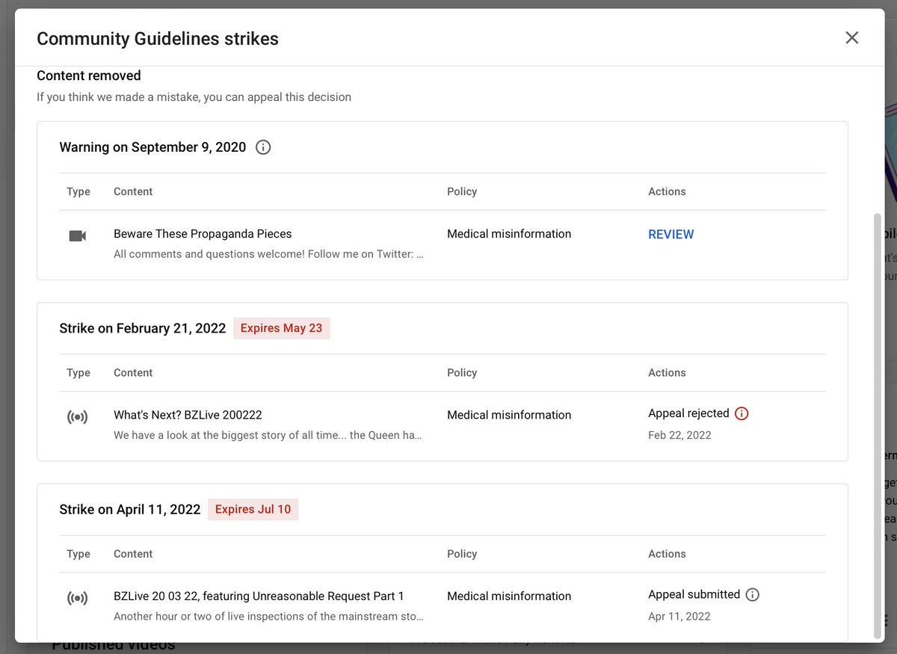Open the red info icon next to Appeal rejected

point(741,413)
